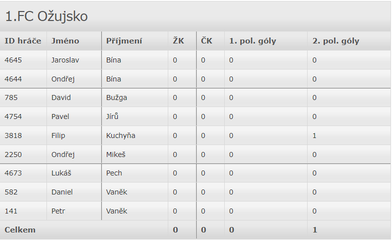Select player ID 785 cell

click(x=11, y=97)
